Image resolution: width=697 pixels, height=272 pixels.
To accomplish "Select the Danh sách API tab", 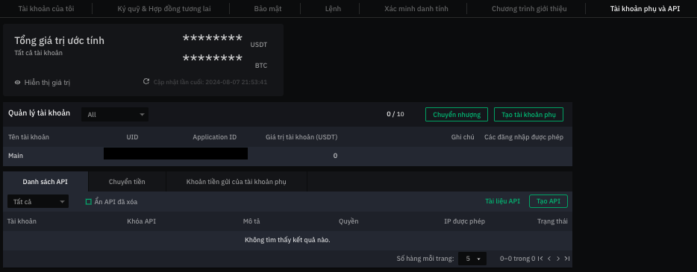I will tap(46, 182).
